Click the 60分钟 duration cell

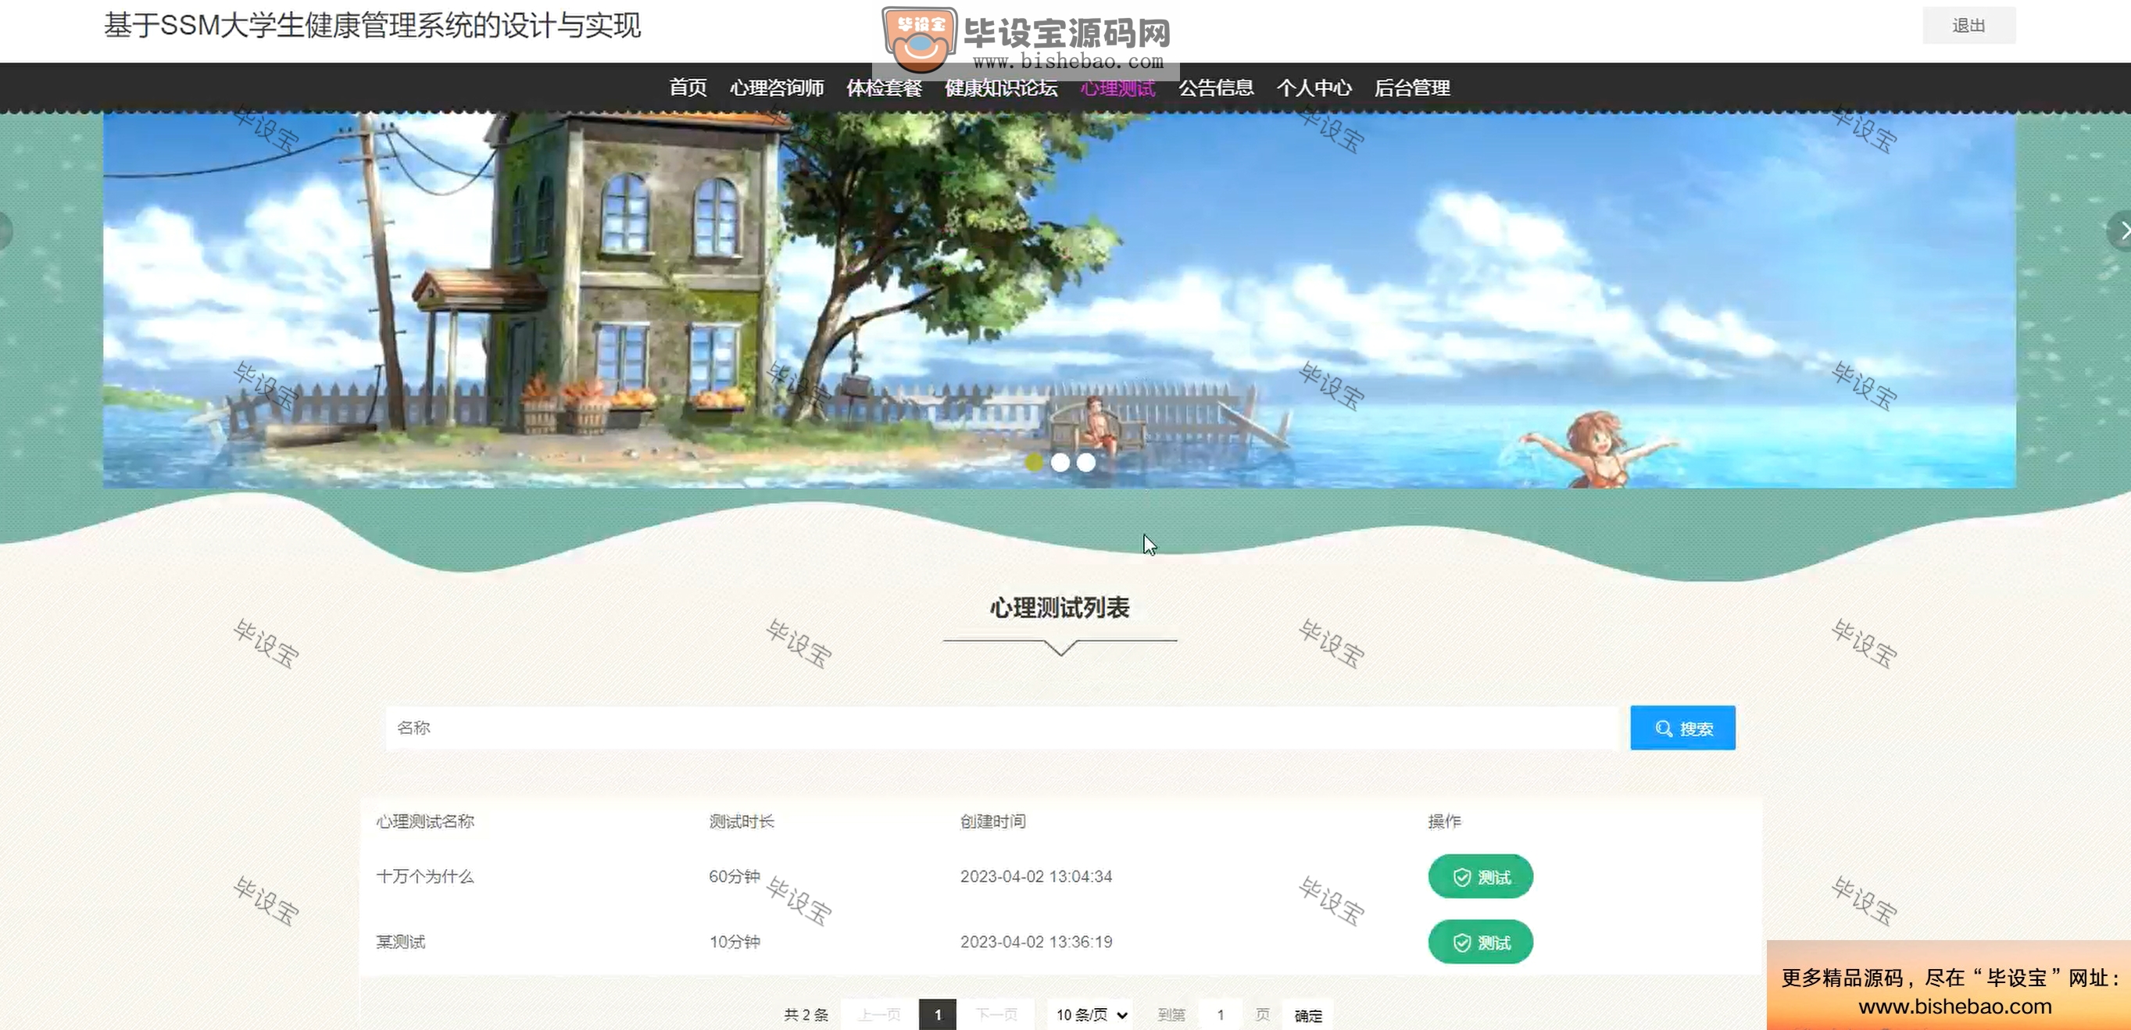click(734, 876)
